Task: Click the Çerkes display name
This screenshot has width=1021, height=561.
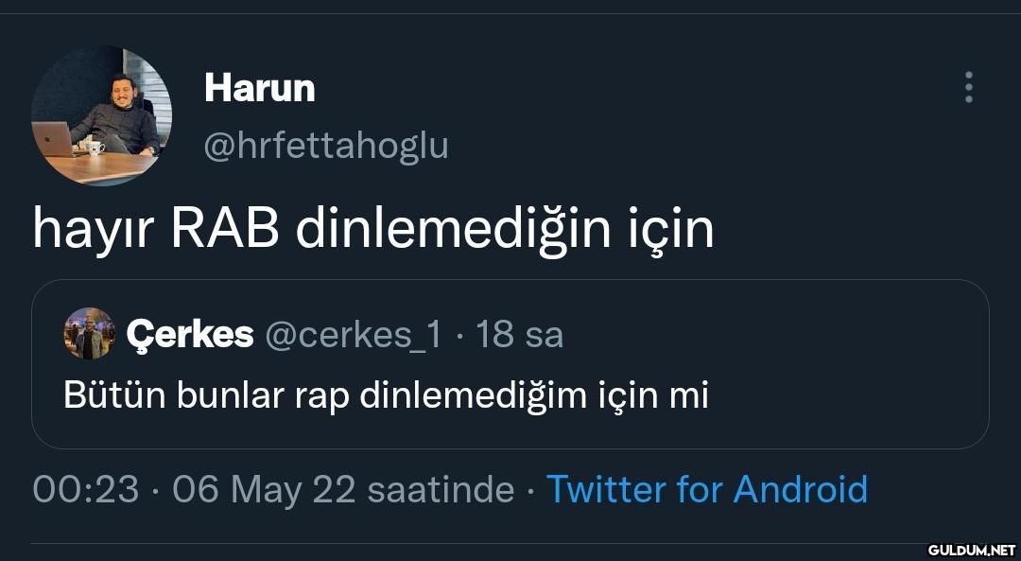Action: tap(190, 333)
